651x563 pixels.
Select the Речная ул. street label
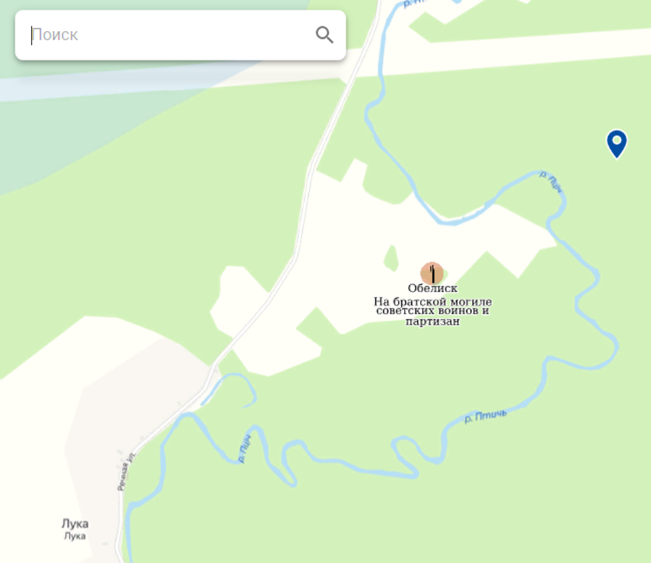click(x=126, y=471)
